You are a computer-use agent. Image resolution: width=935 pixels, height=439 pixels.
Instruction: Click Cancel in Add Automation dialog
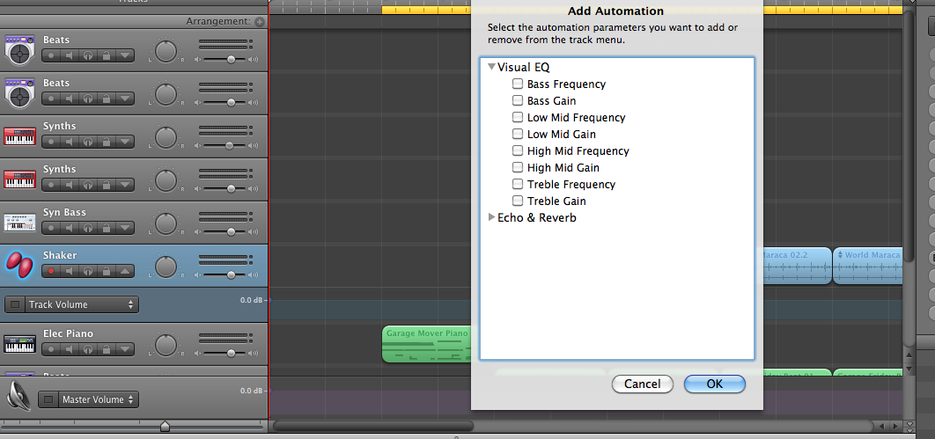point(642,384)
